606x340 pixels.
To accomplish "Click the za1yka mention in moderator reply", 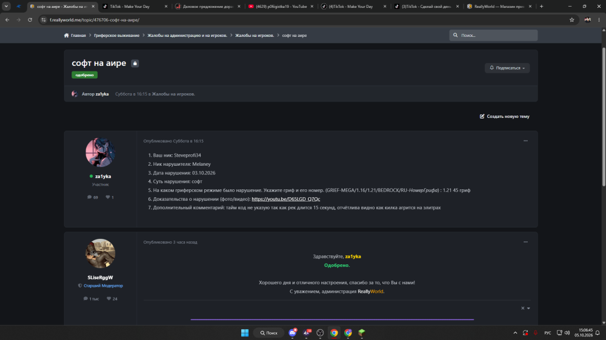I will click(x=353, y=257).
